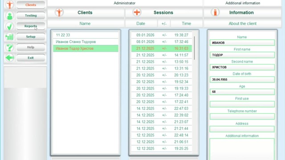Click the orange figure icon in Clients header

[59, 12]
